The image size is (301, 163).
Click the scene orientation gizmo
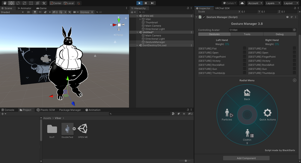119,25
